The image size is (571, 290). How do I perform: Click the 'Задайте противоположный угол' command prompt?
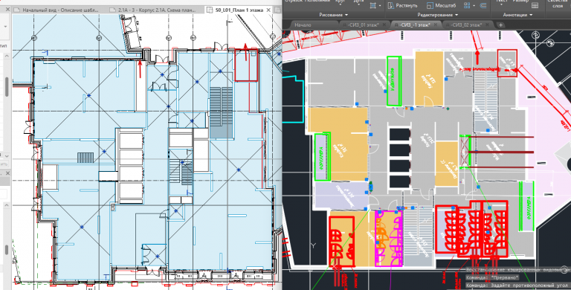(x=517, y=285)
